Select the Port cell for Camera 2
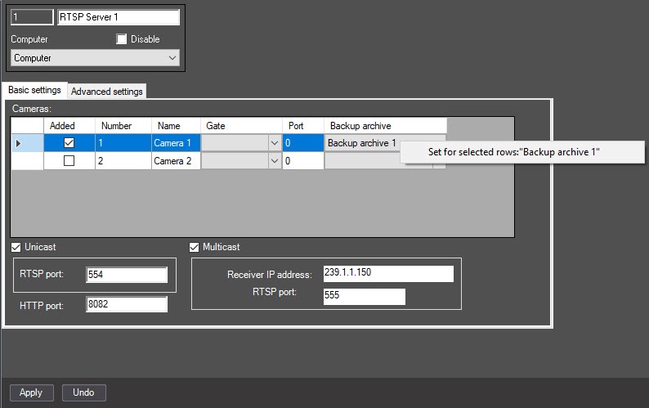Viewport: 649px width, 408px height. (x=303, y=161)
